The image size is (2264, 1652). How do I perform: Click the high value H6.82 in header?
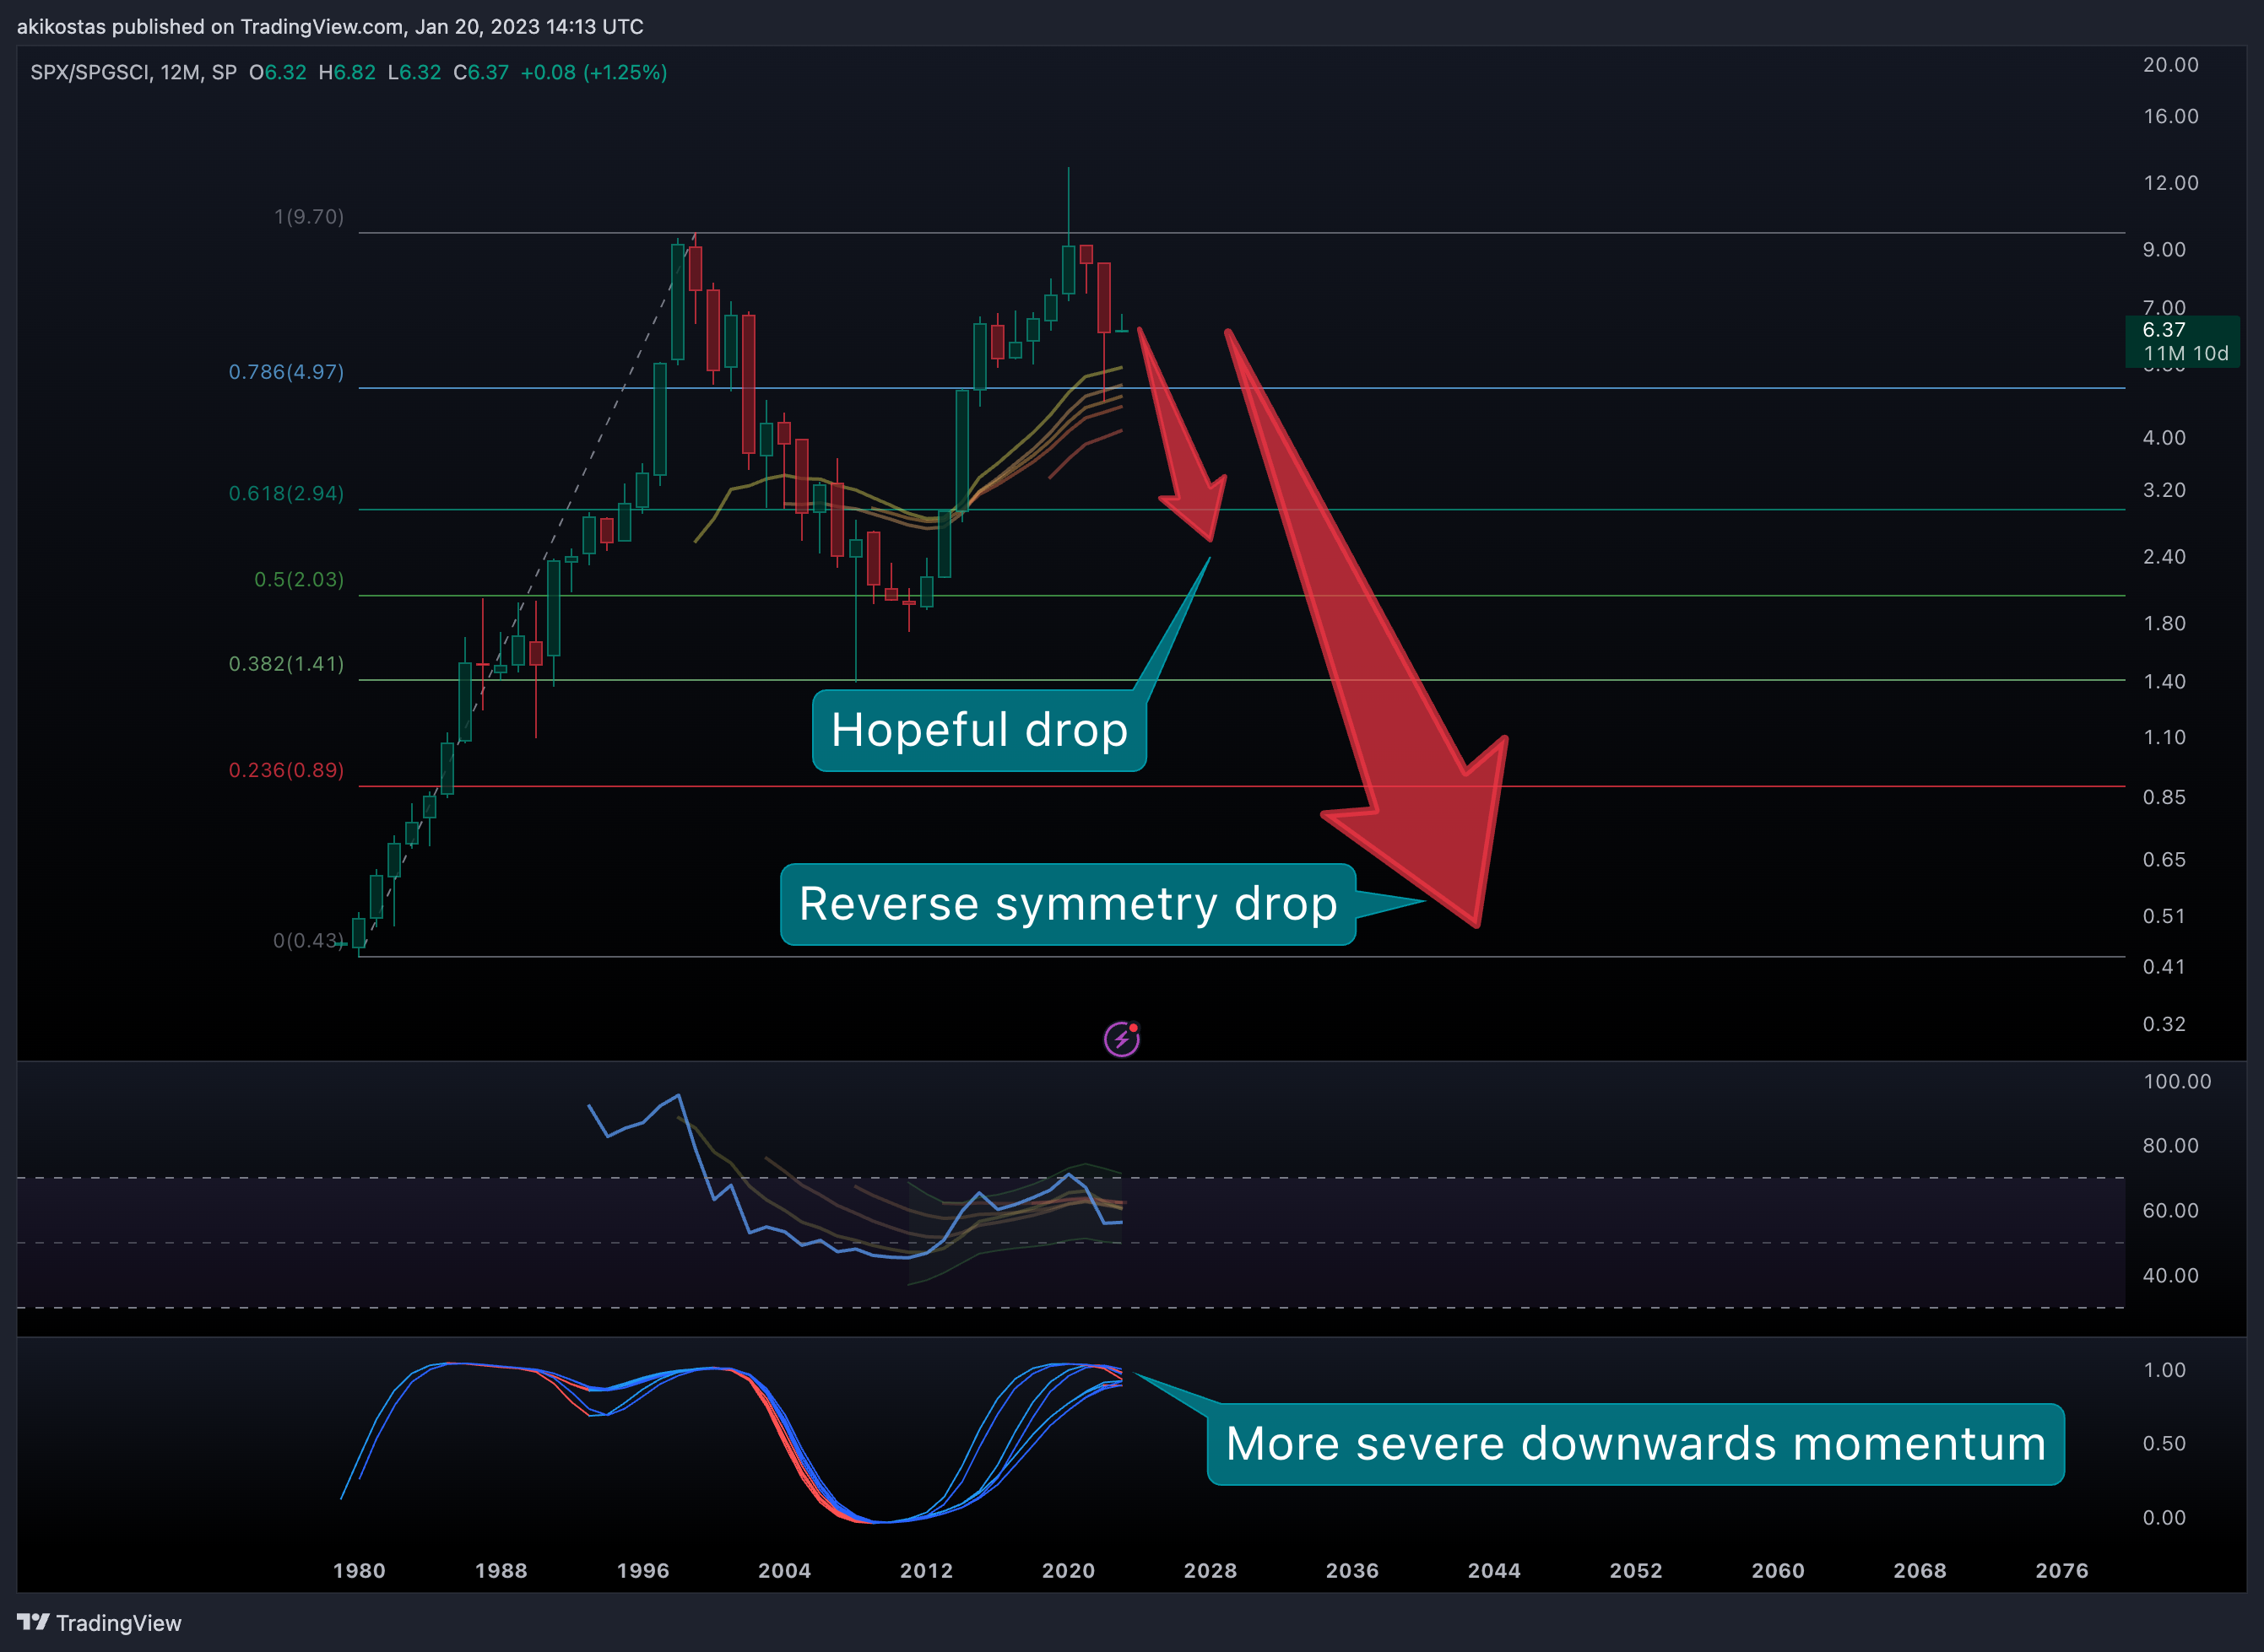click(347, 72)
